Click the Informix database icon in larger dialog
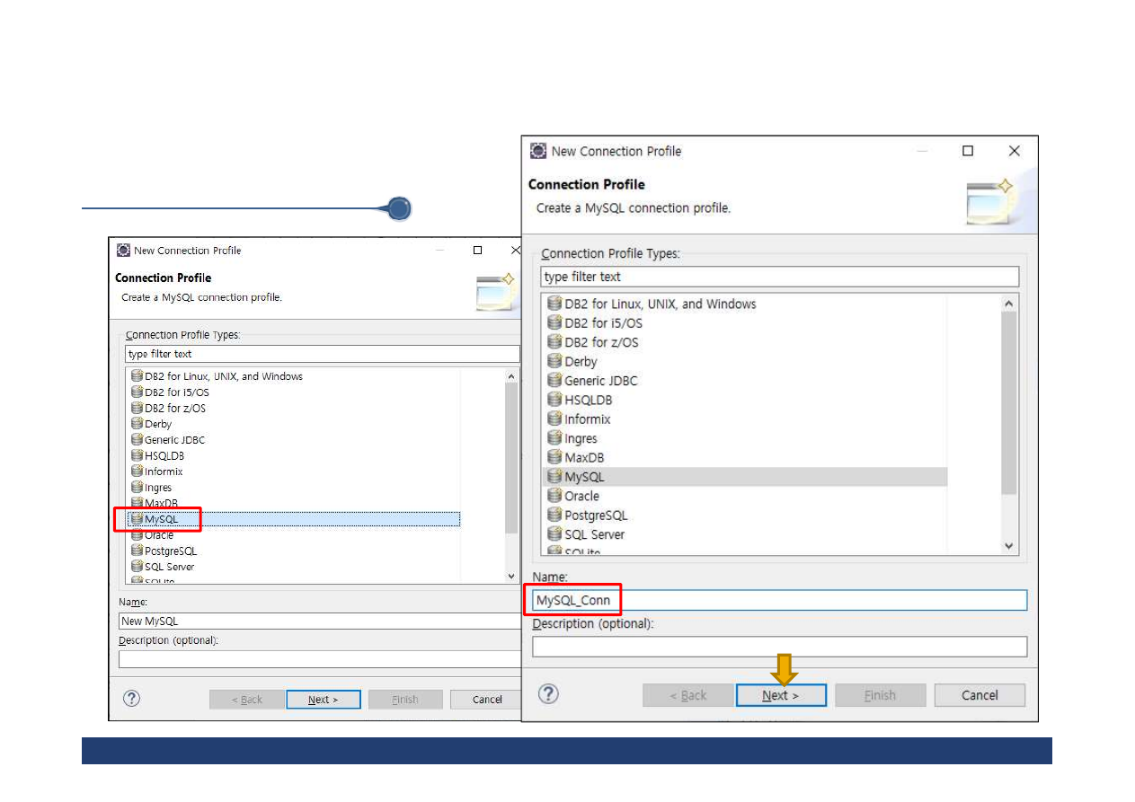The width and height of the screenshot is (1135, 802). point(554,419)
